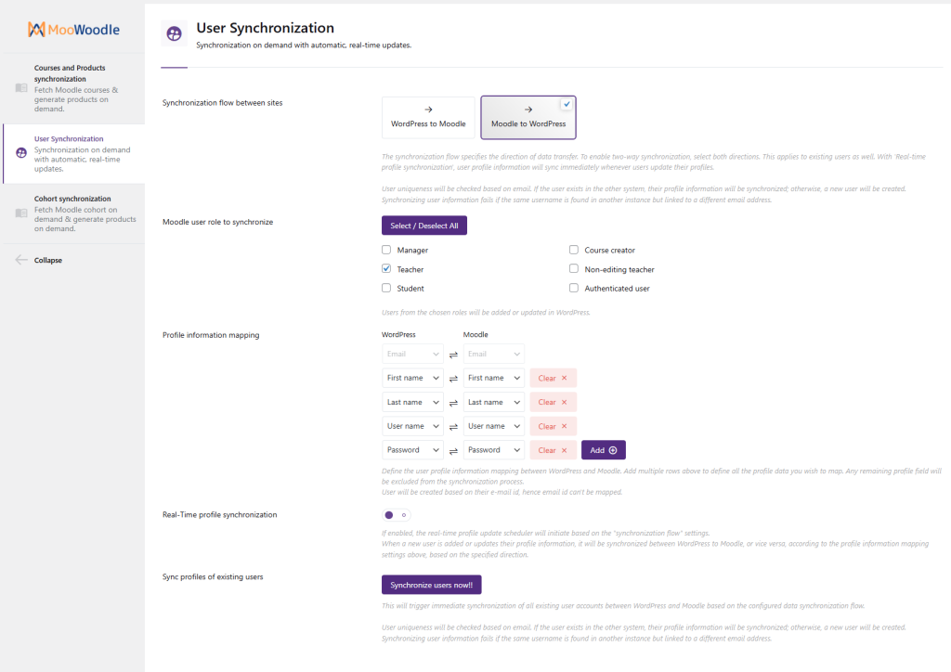Viewport: 951px width, 672px height.
Task: Click the MooWoodle logo
Action: (x=72, y=30)
